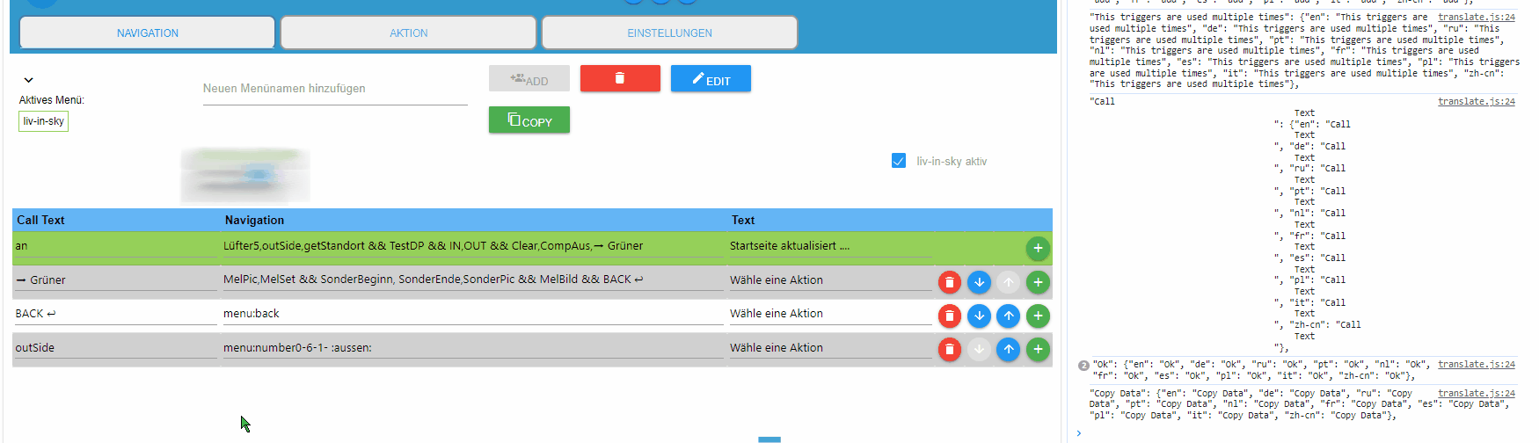The width and height of the screenshot is (1539, 443).
Task: Edit the 'outSide' call text field
Action: click(115, 348)
